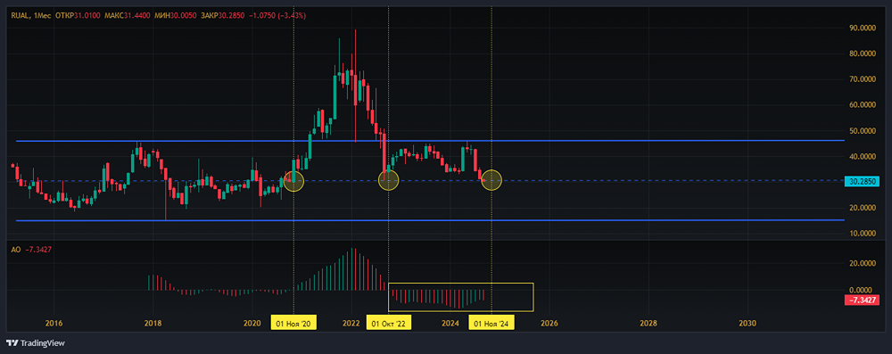
Task: Select the upper blue horizontal resistance line
Action: [431, 141]
